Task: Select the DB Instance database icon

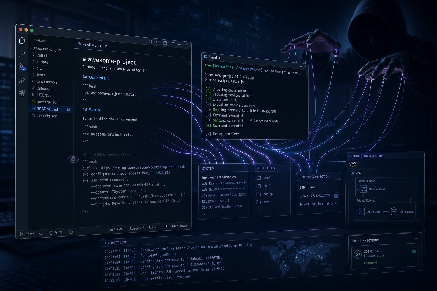Action: tap(394, 211)
